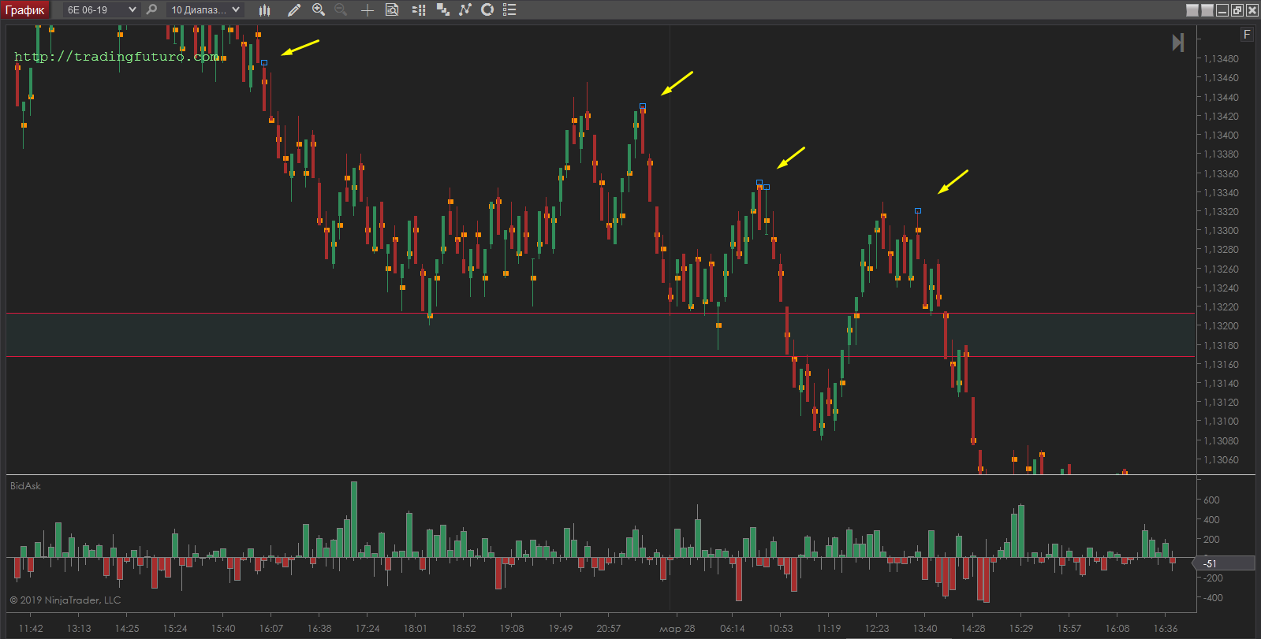Toggle the crosshair cursor tool
The height and width of the screenshot is (639, 1261).
point(367,9)
